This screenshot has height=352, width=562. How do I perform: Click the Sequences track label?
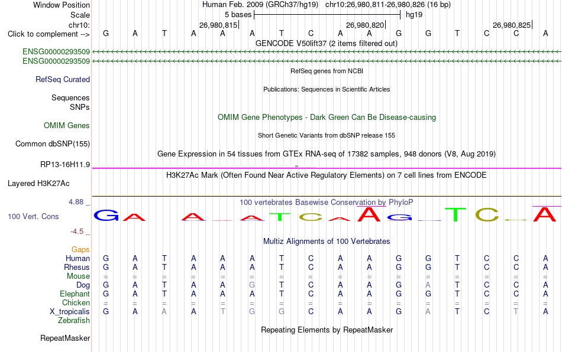(70, 97)
